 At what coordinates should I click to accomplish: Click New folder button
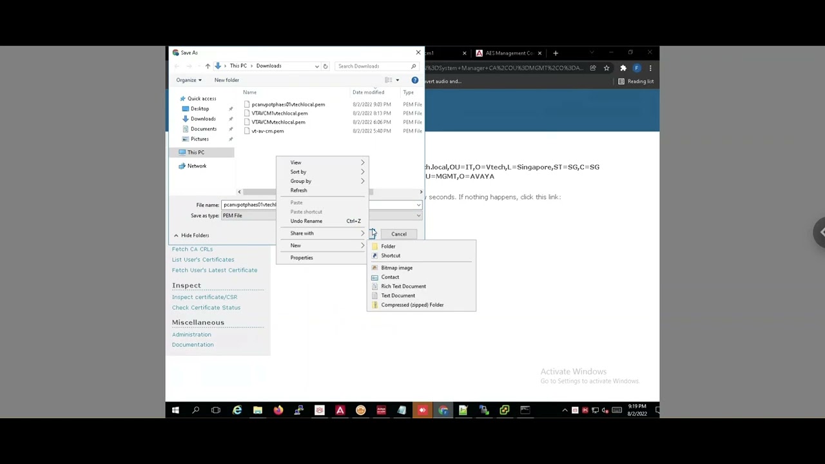pyautogui.click(x=227, y=80)
